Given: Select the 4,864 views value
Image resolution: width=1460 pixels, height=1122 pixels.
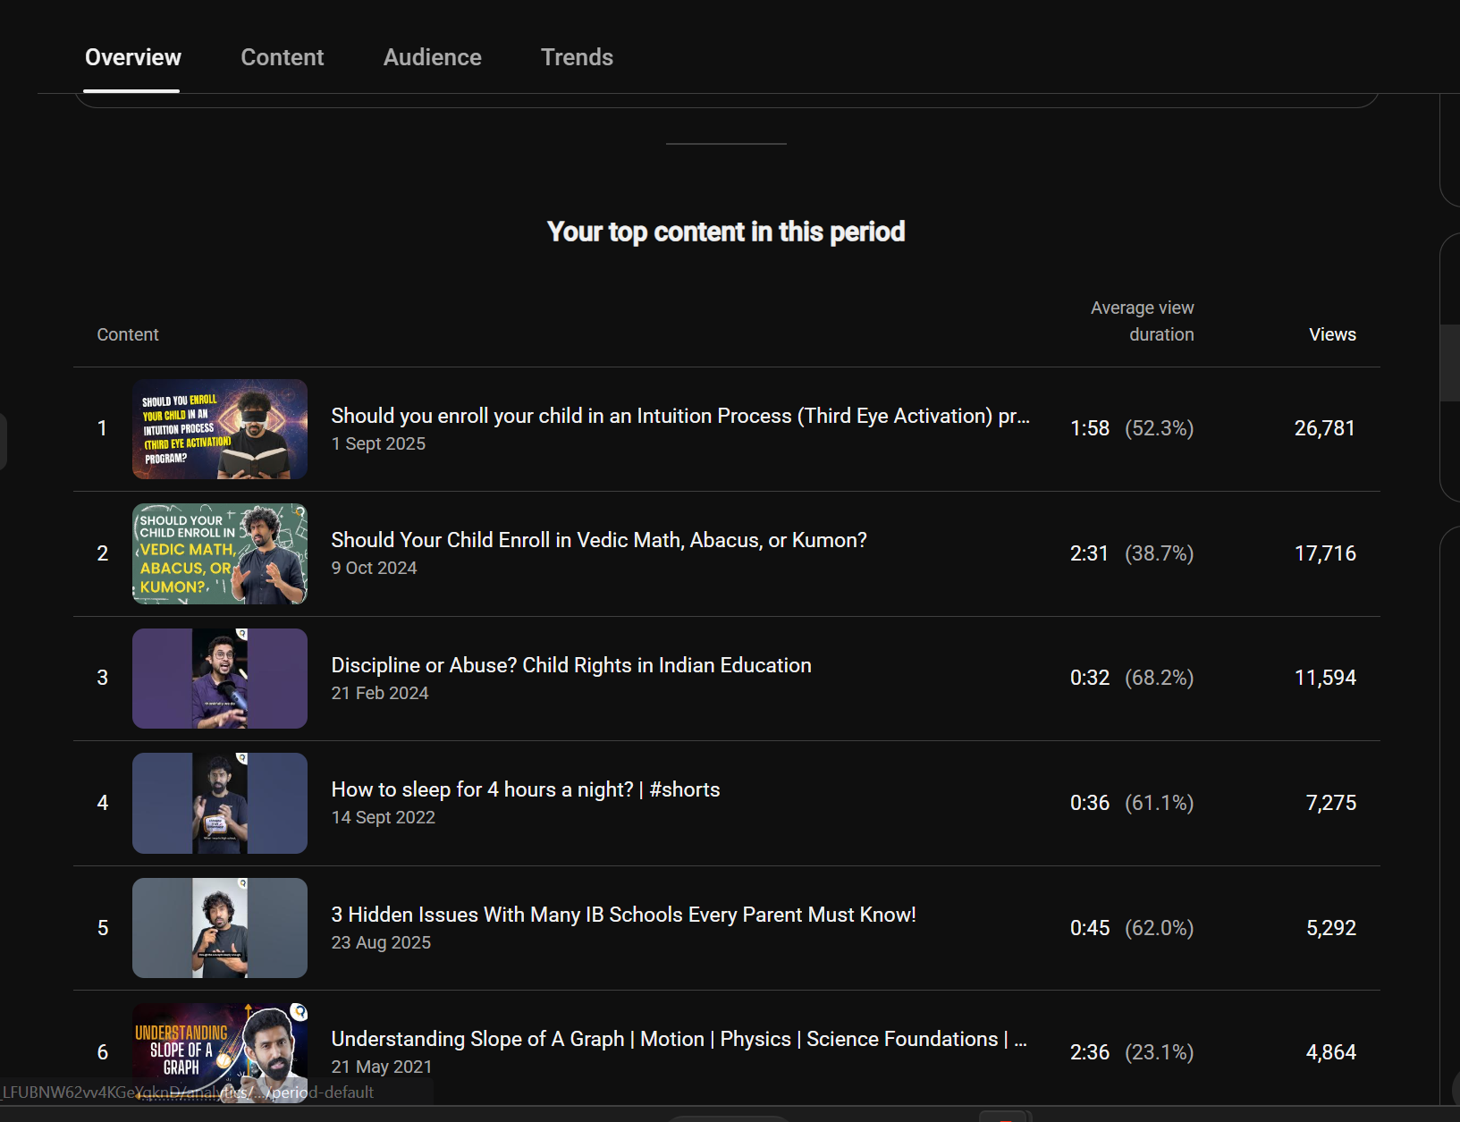Looking at the screenshot, I should click(1331, 1052).
